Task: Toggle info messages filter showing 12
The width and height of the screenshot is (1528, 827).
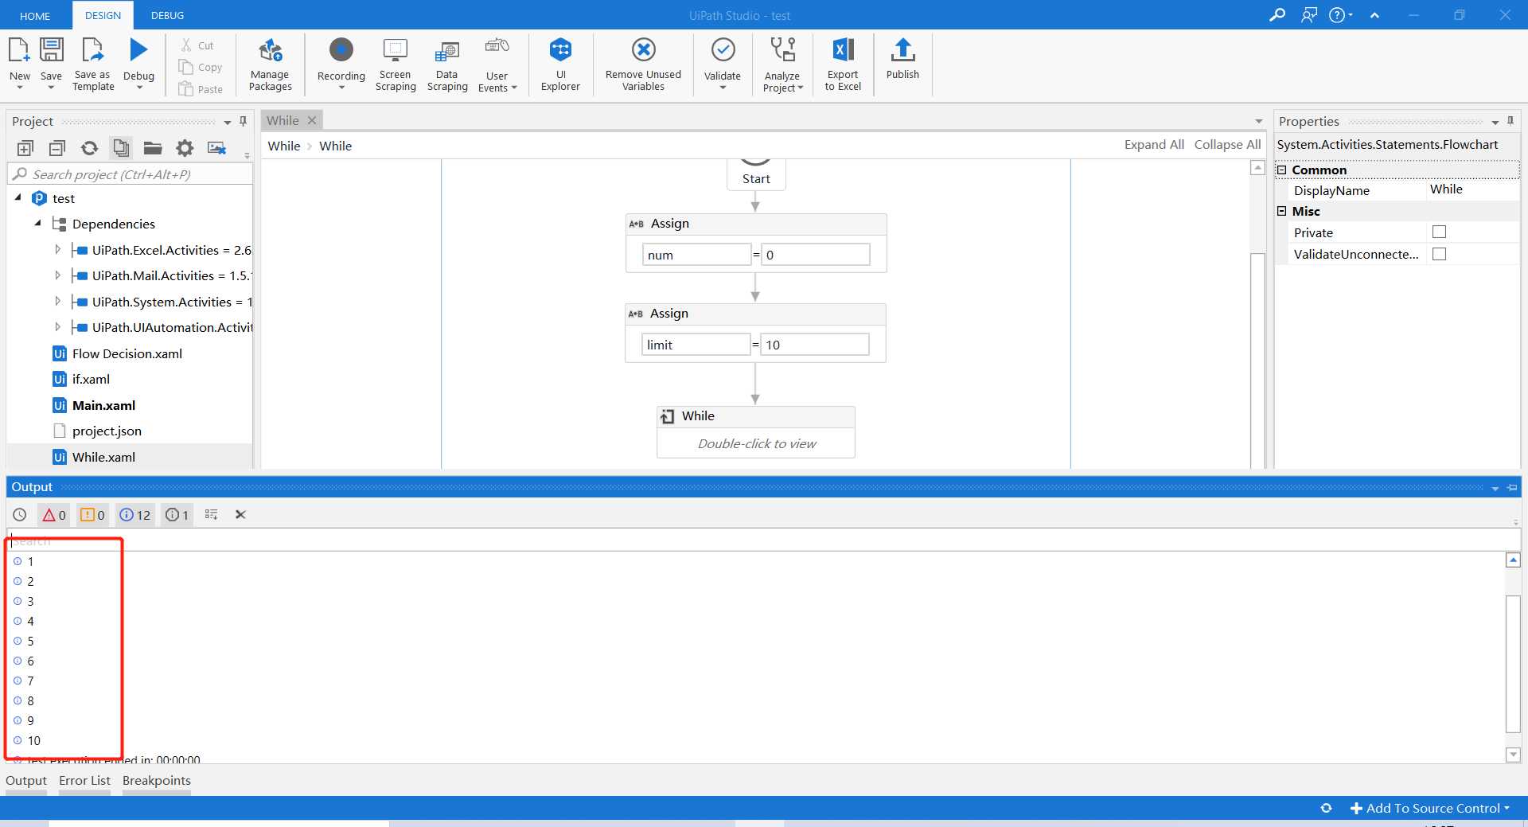Action: pyautogui.click(x=135, y=515)
